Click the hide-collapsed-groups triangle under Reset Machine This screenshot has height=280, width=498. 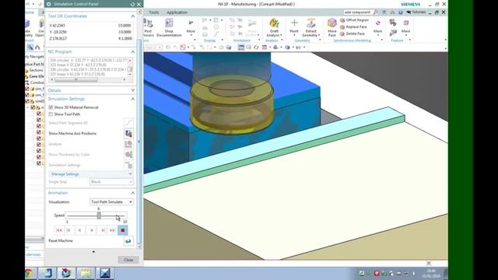93,252
